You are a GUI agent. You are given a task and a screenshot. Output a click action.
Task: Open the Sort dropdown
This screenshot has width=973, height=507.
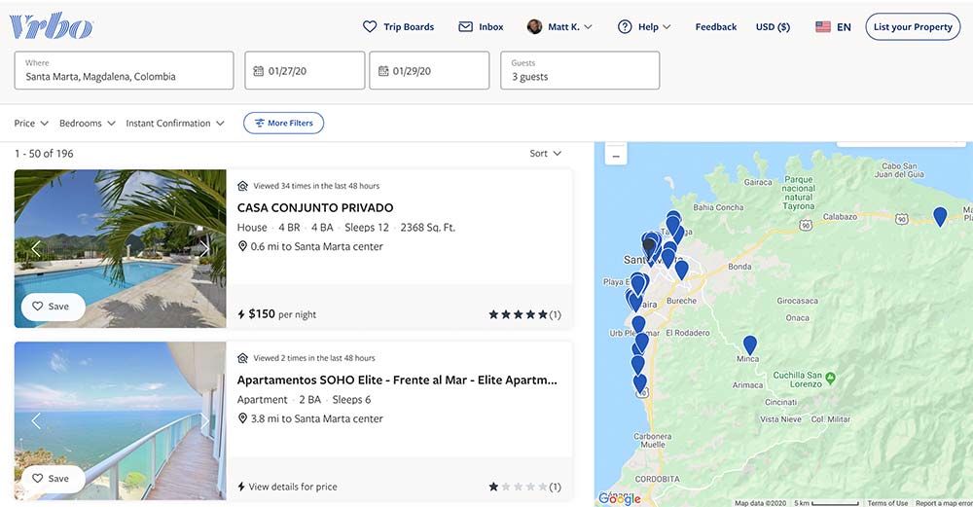pos(546,154)
